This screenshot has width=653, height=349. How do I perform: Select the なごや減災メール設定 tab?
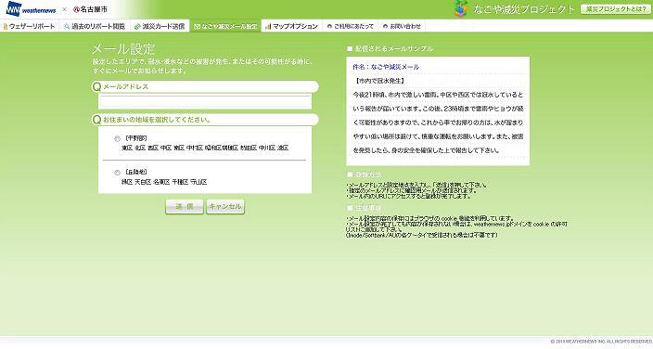click(225, 26)
